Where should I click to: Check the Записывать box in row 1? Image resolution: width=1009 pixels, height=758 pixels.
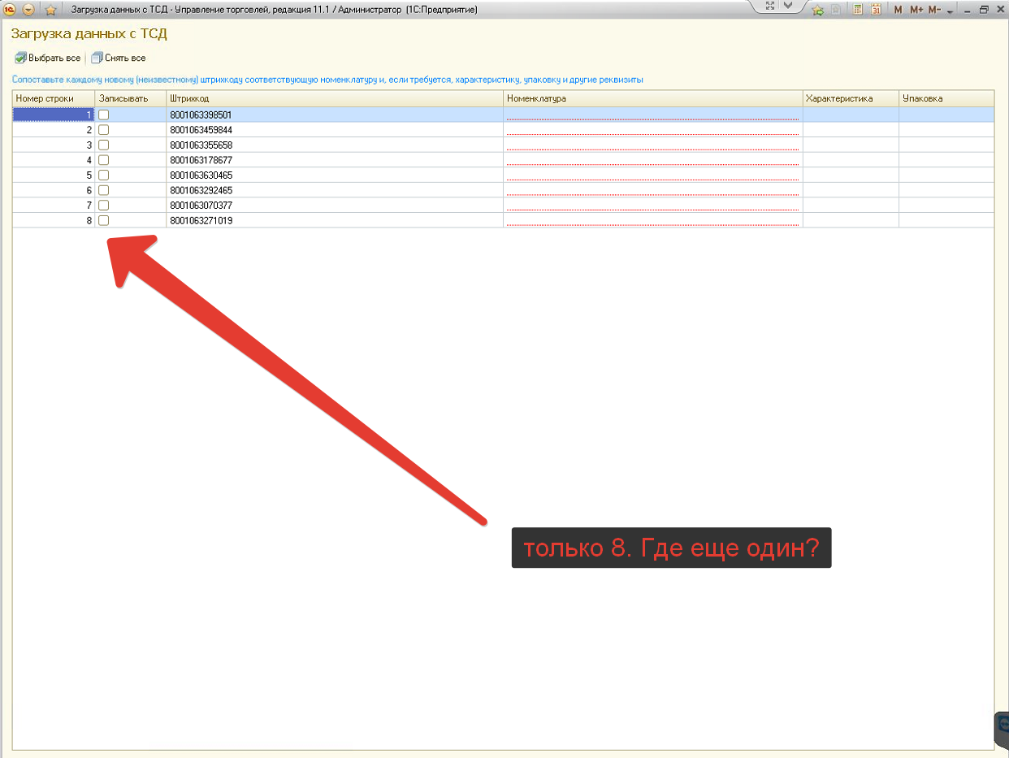(103, 115)
